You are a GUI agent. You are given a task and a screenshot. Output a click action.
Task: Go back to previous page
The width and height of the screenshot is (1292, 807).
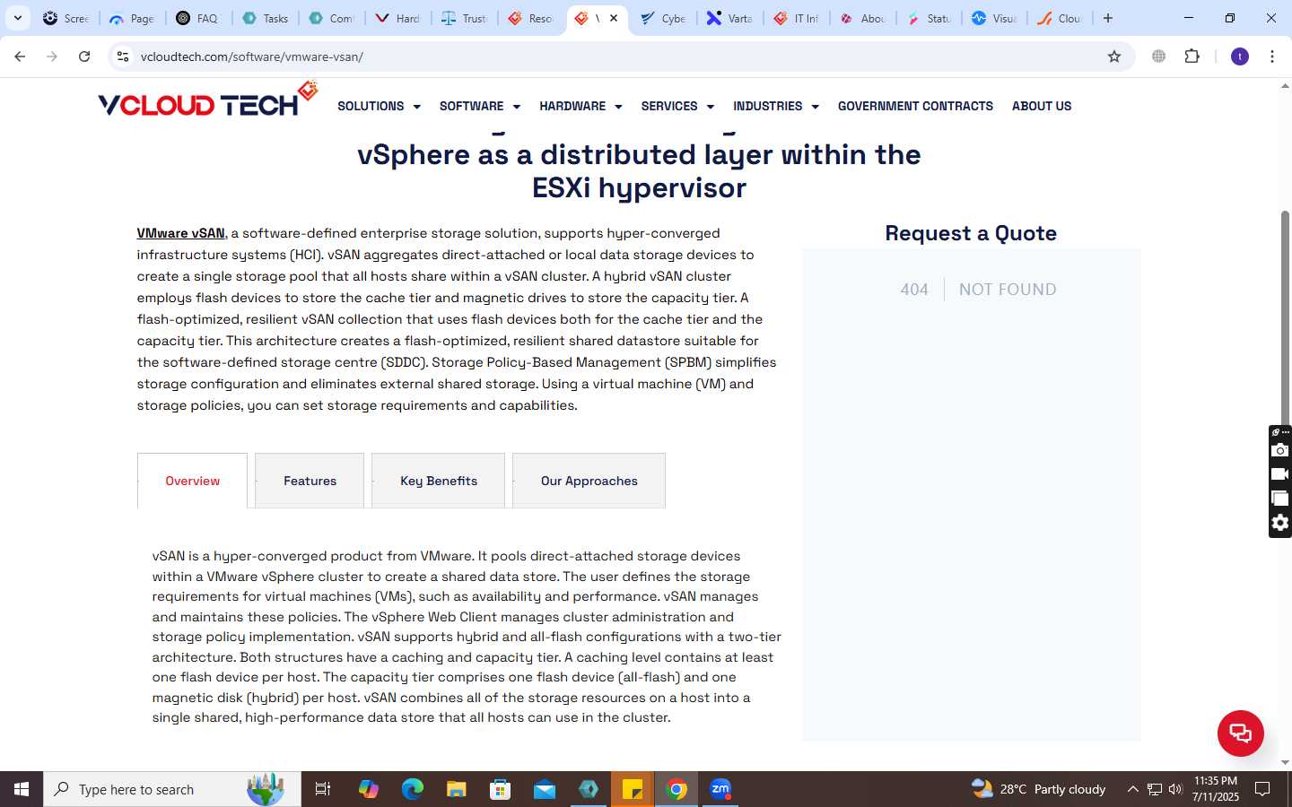click(x=20, y=56)
